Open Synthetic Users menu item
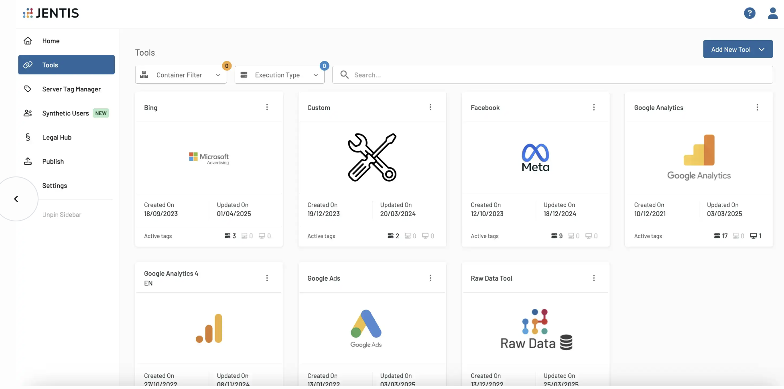Viewport: 784px width, 389px height. [65, 113]
